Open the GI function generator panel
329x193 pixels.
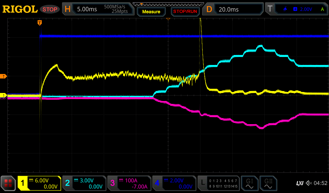coord(249,183)
